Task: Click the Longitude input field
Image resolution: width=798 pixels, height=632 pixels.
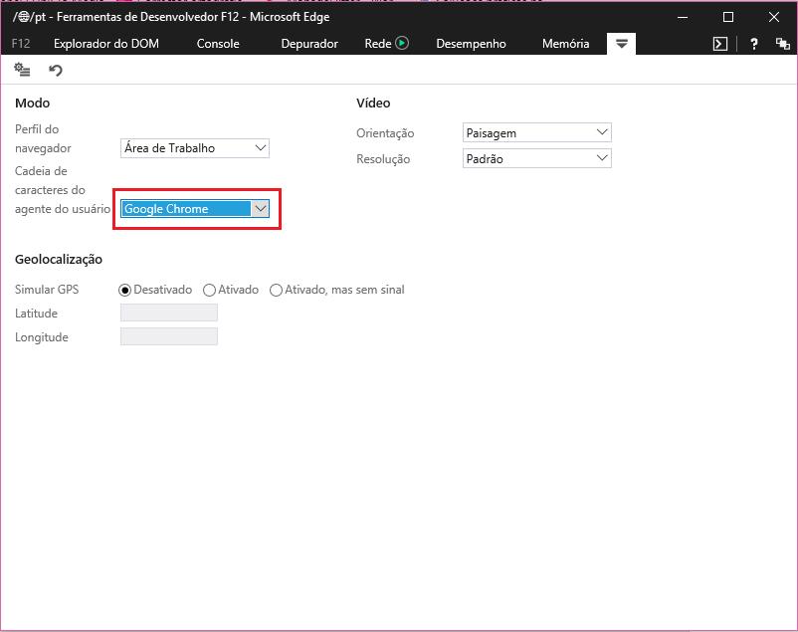Action: coord(168,337)
